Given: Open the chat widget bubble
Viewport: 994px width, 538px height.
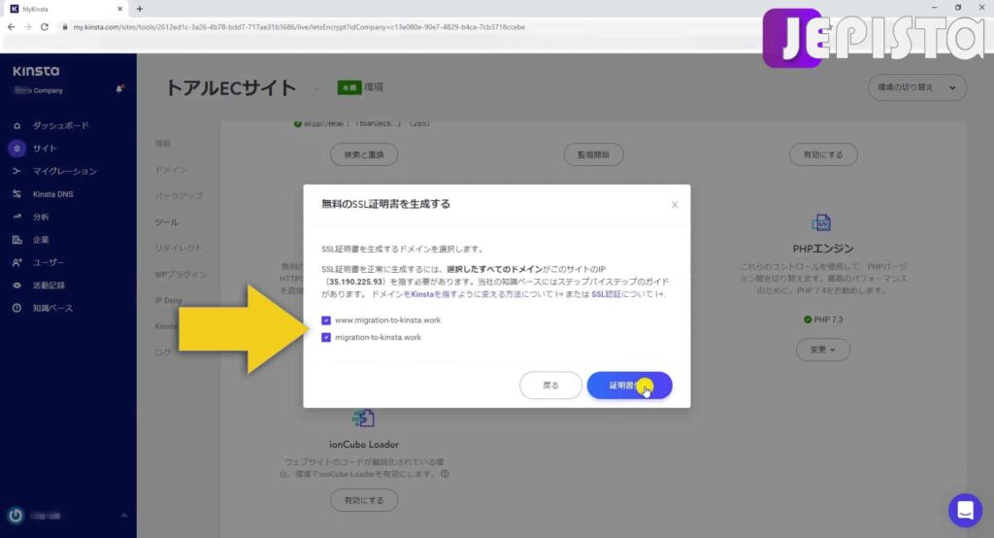Looking at the screenshot, I should point(965,510).
